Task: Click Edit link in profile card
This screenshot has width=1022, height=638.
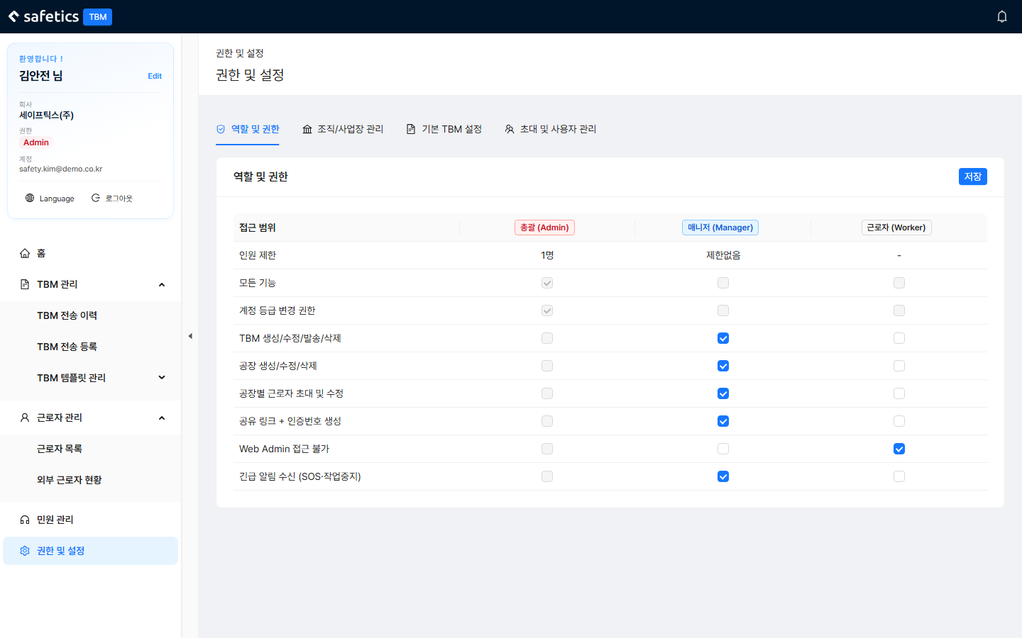Action: 155,76
